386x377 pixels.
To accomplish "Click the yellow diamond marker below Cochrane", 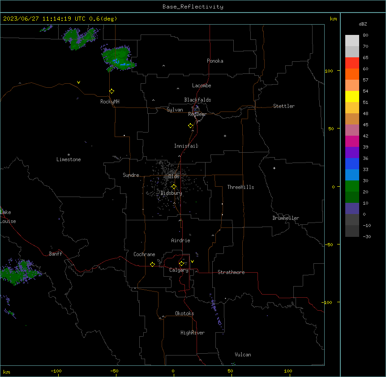I will pyautogui.click(x=152, y=264).
